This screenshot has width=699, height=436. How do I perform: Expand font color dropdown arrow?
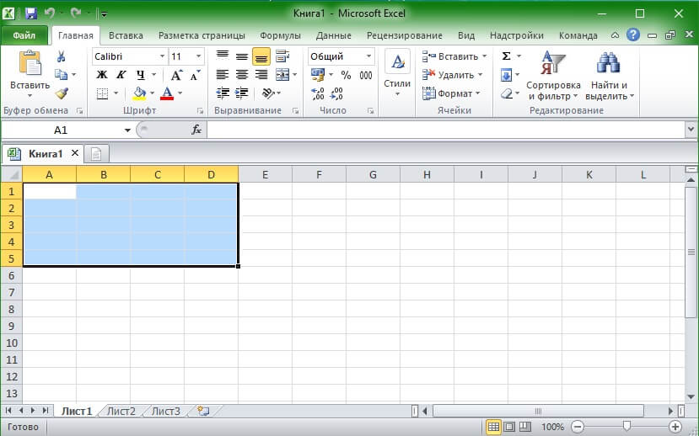[x=180, y=93]
